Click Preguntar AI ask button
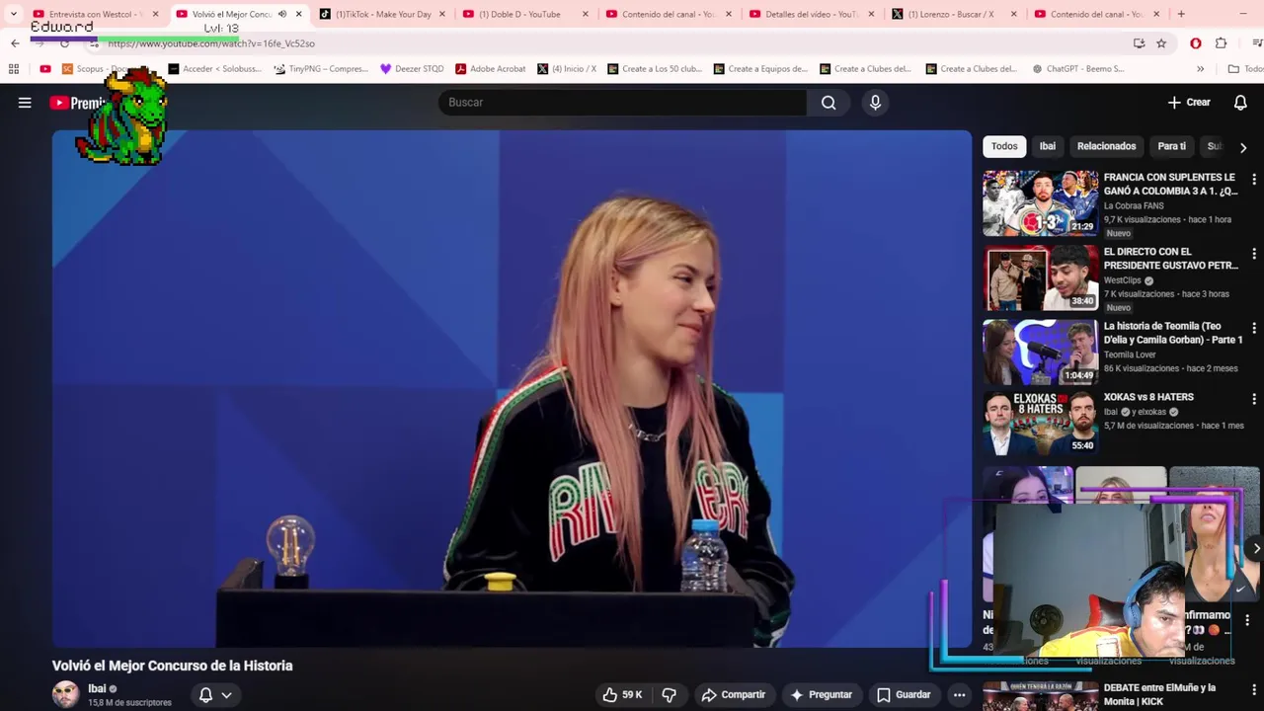Image resolution: width=1264 pixels, height=711 pixels. (821, 695)
